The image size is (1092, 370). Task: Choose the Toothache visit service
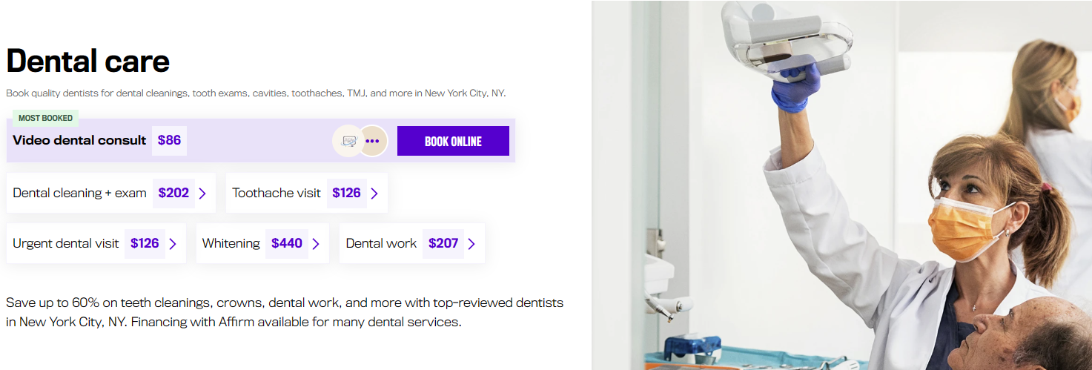pos(277,194)
